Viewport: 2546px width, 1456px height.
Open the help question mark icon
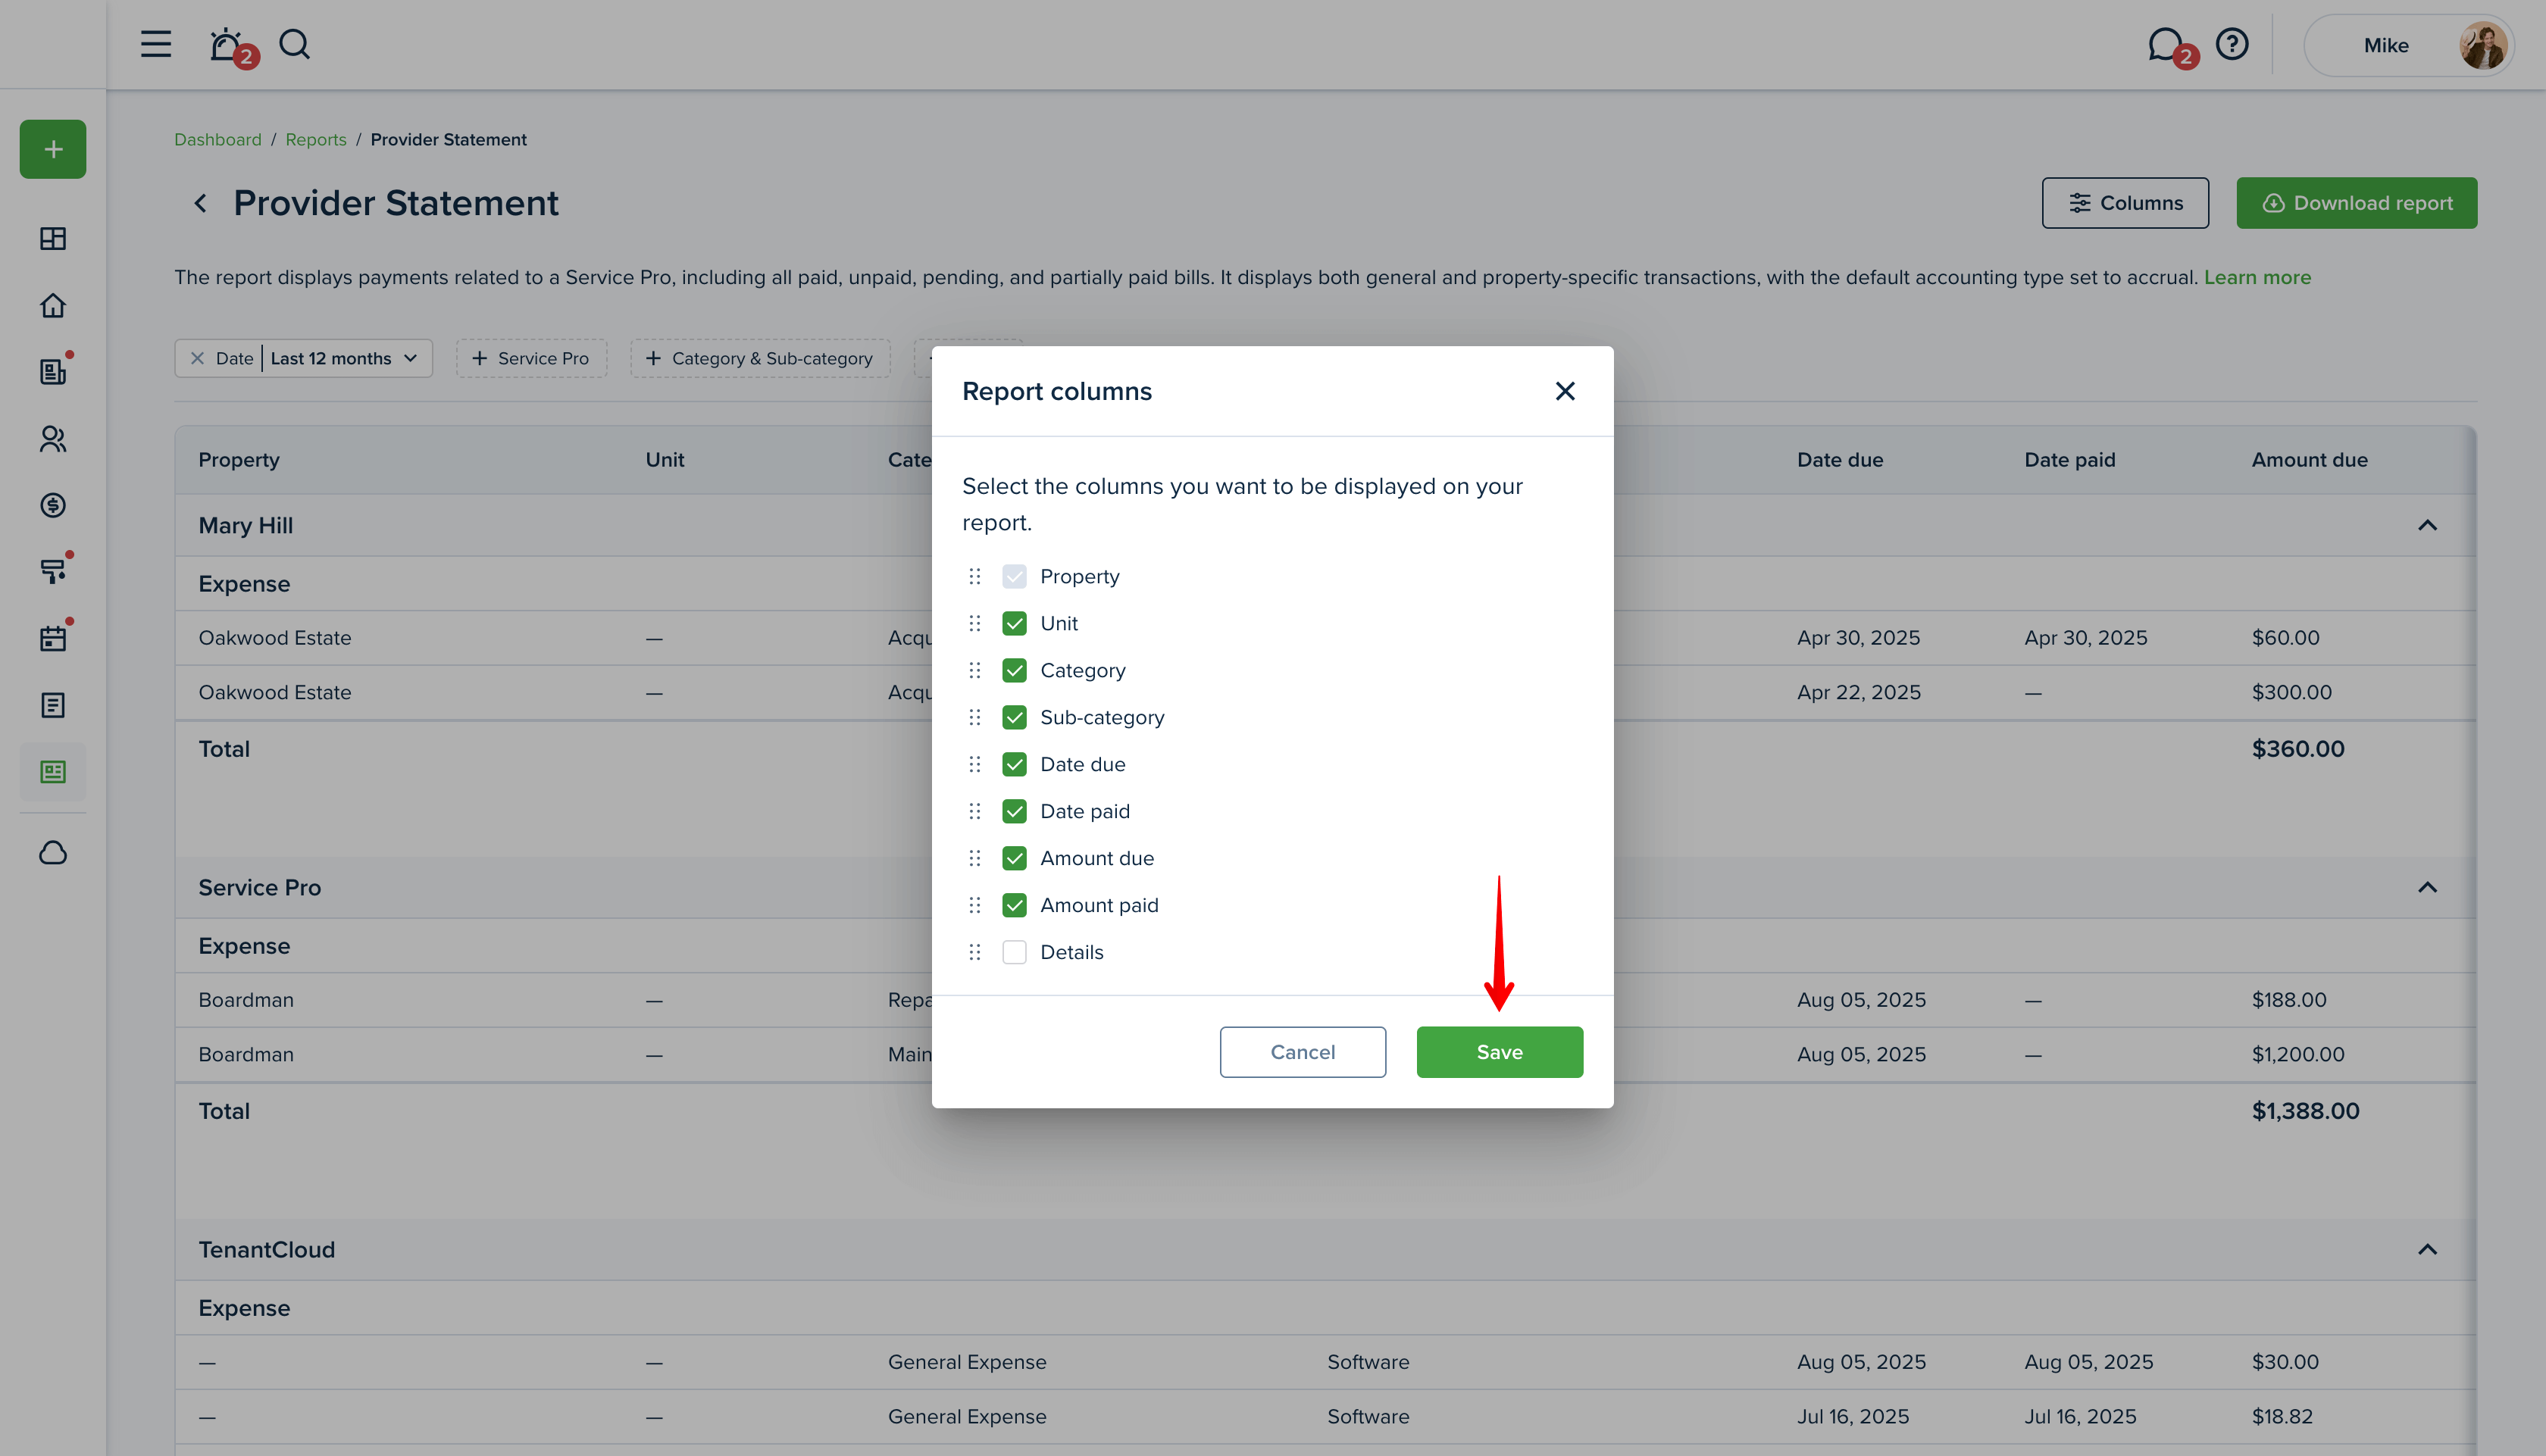point(2232,44)
